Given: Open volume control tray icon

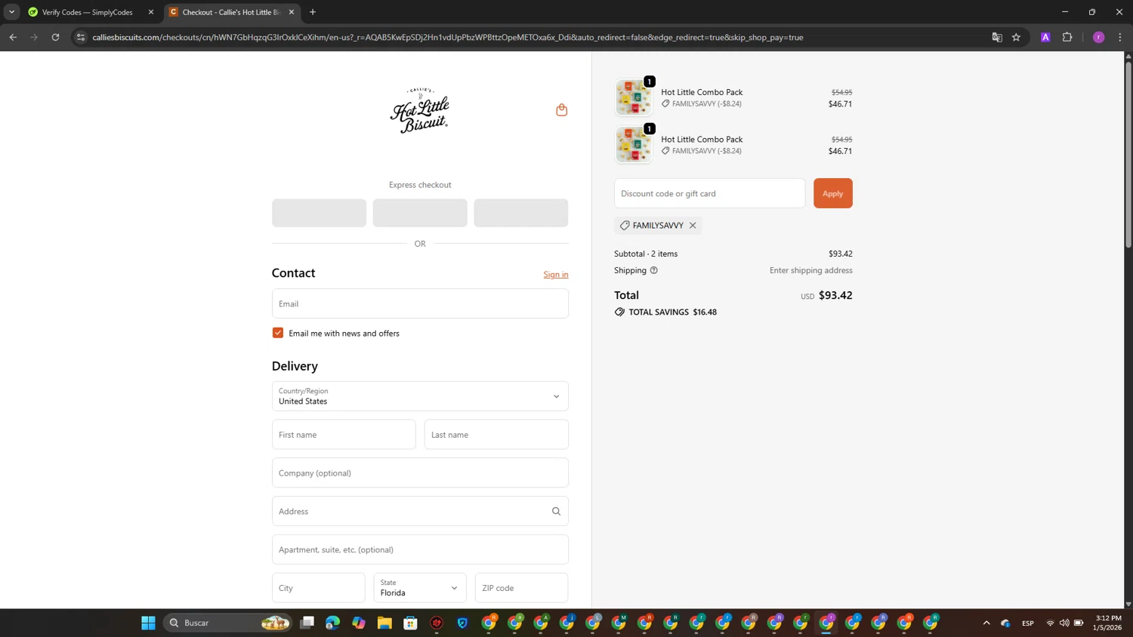Looking at the screenshot, I should 1064,623.
